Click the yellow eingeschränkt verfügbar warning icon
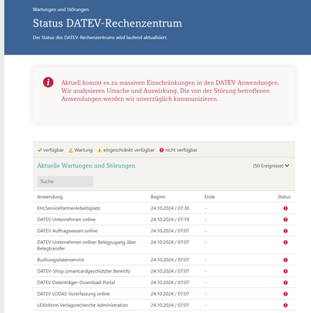 [99, 150]
